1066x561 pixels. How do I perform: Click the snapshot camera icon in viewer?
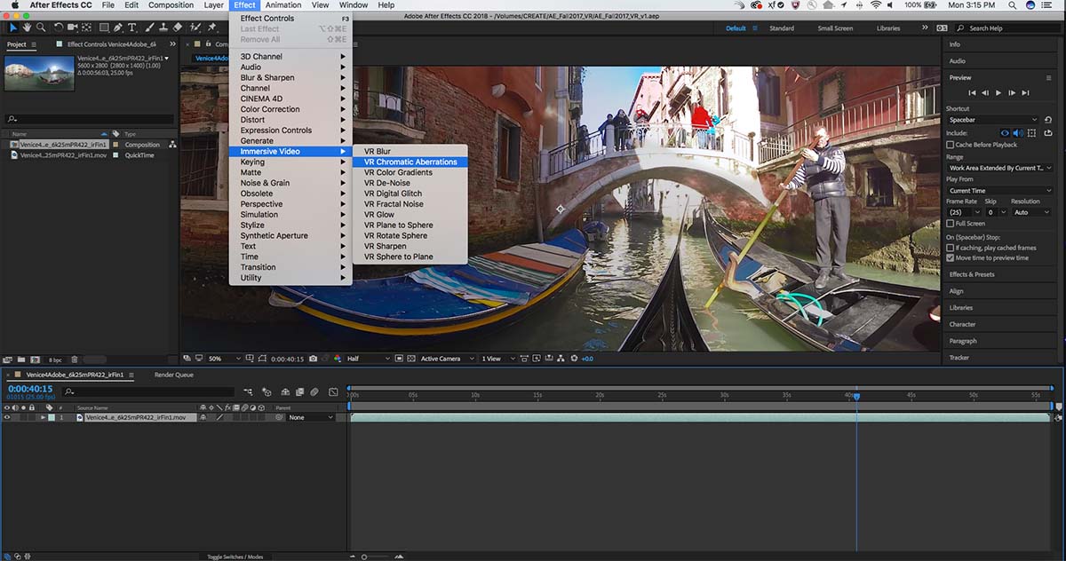pyautogui.click(x=314, y=359)
